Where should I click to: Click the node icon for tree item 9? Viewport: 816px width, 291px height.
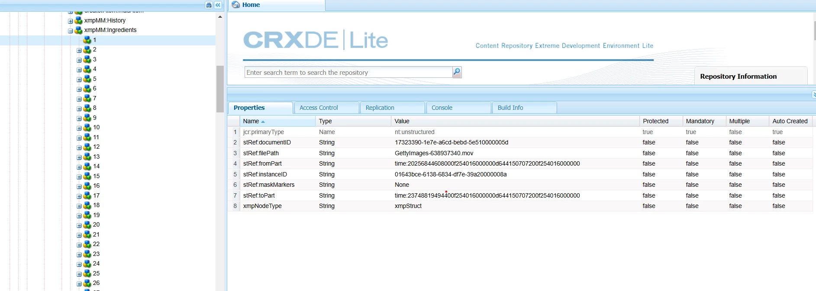click(x=87, y=118)
